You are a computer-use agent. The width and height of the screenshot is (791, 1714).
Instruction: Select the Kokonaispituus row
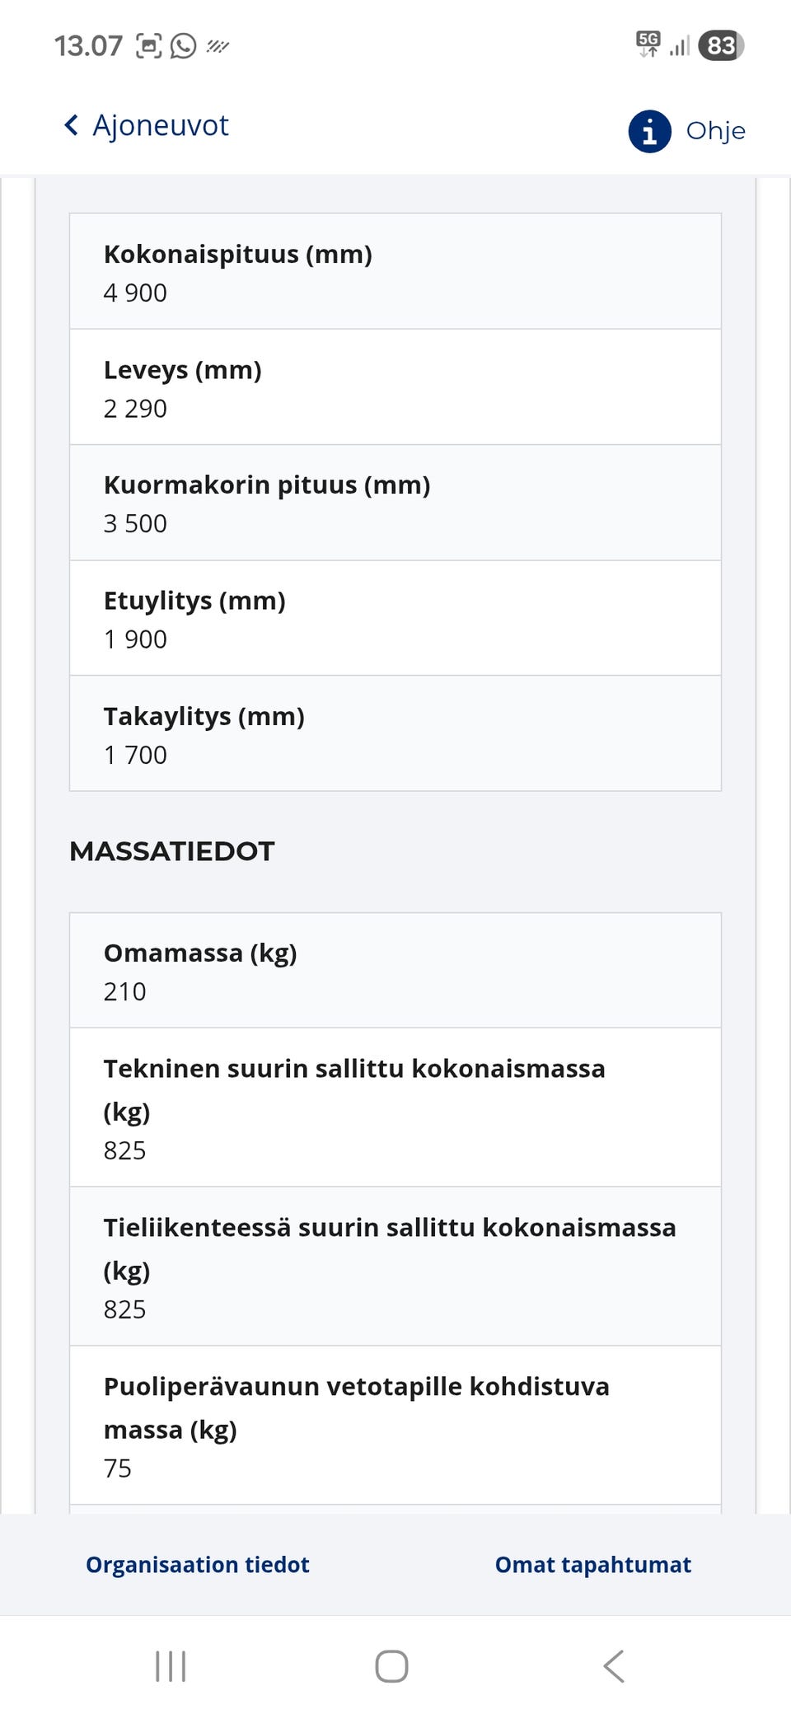(394, 272)
